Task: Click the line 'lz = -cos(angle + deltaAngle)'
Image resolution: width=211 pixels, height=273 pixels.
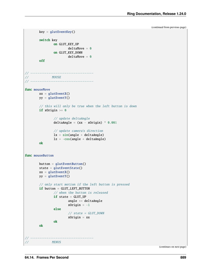Action: click(79, 139)
